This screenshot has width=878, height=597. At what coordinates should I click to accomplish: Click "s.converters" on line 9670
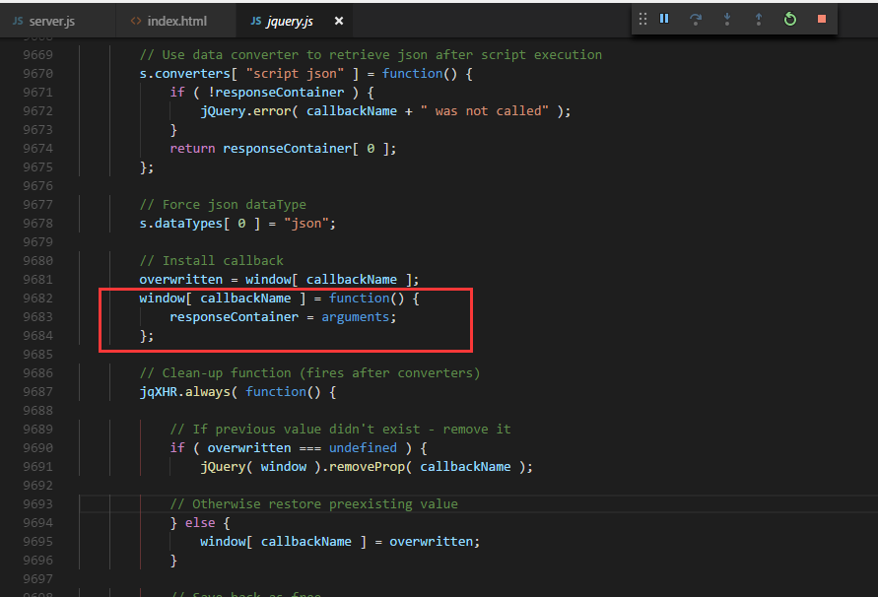tap(185, 73)
